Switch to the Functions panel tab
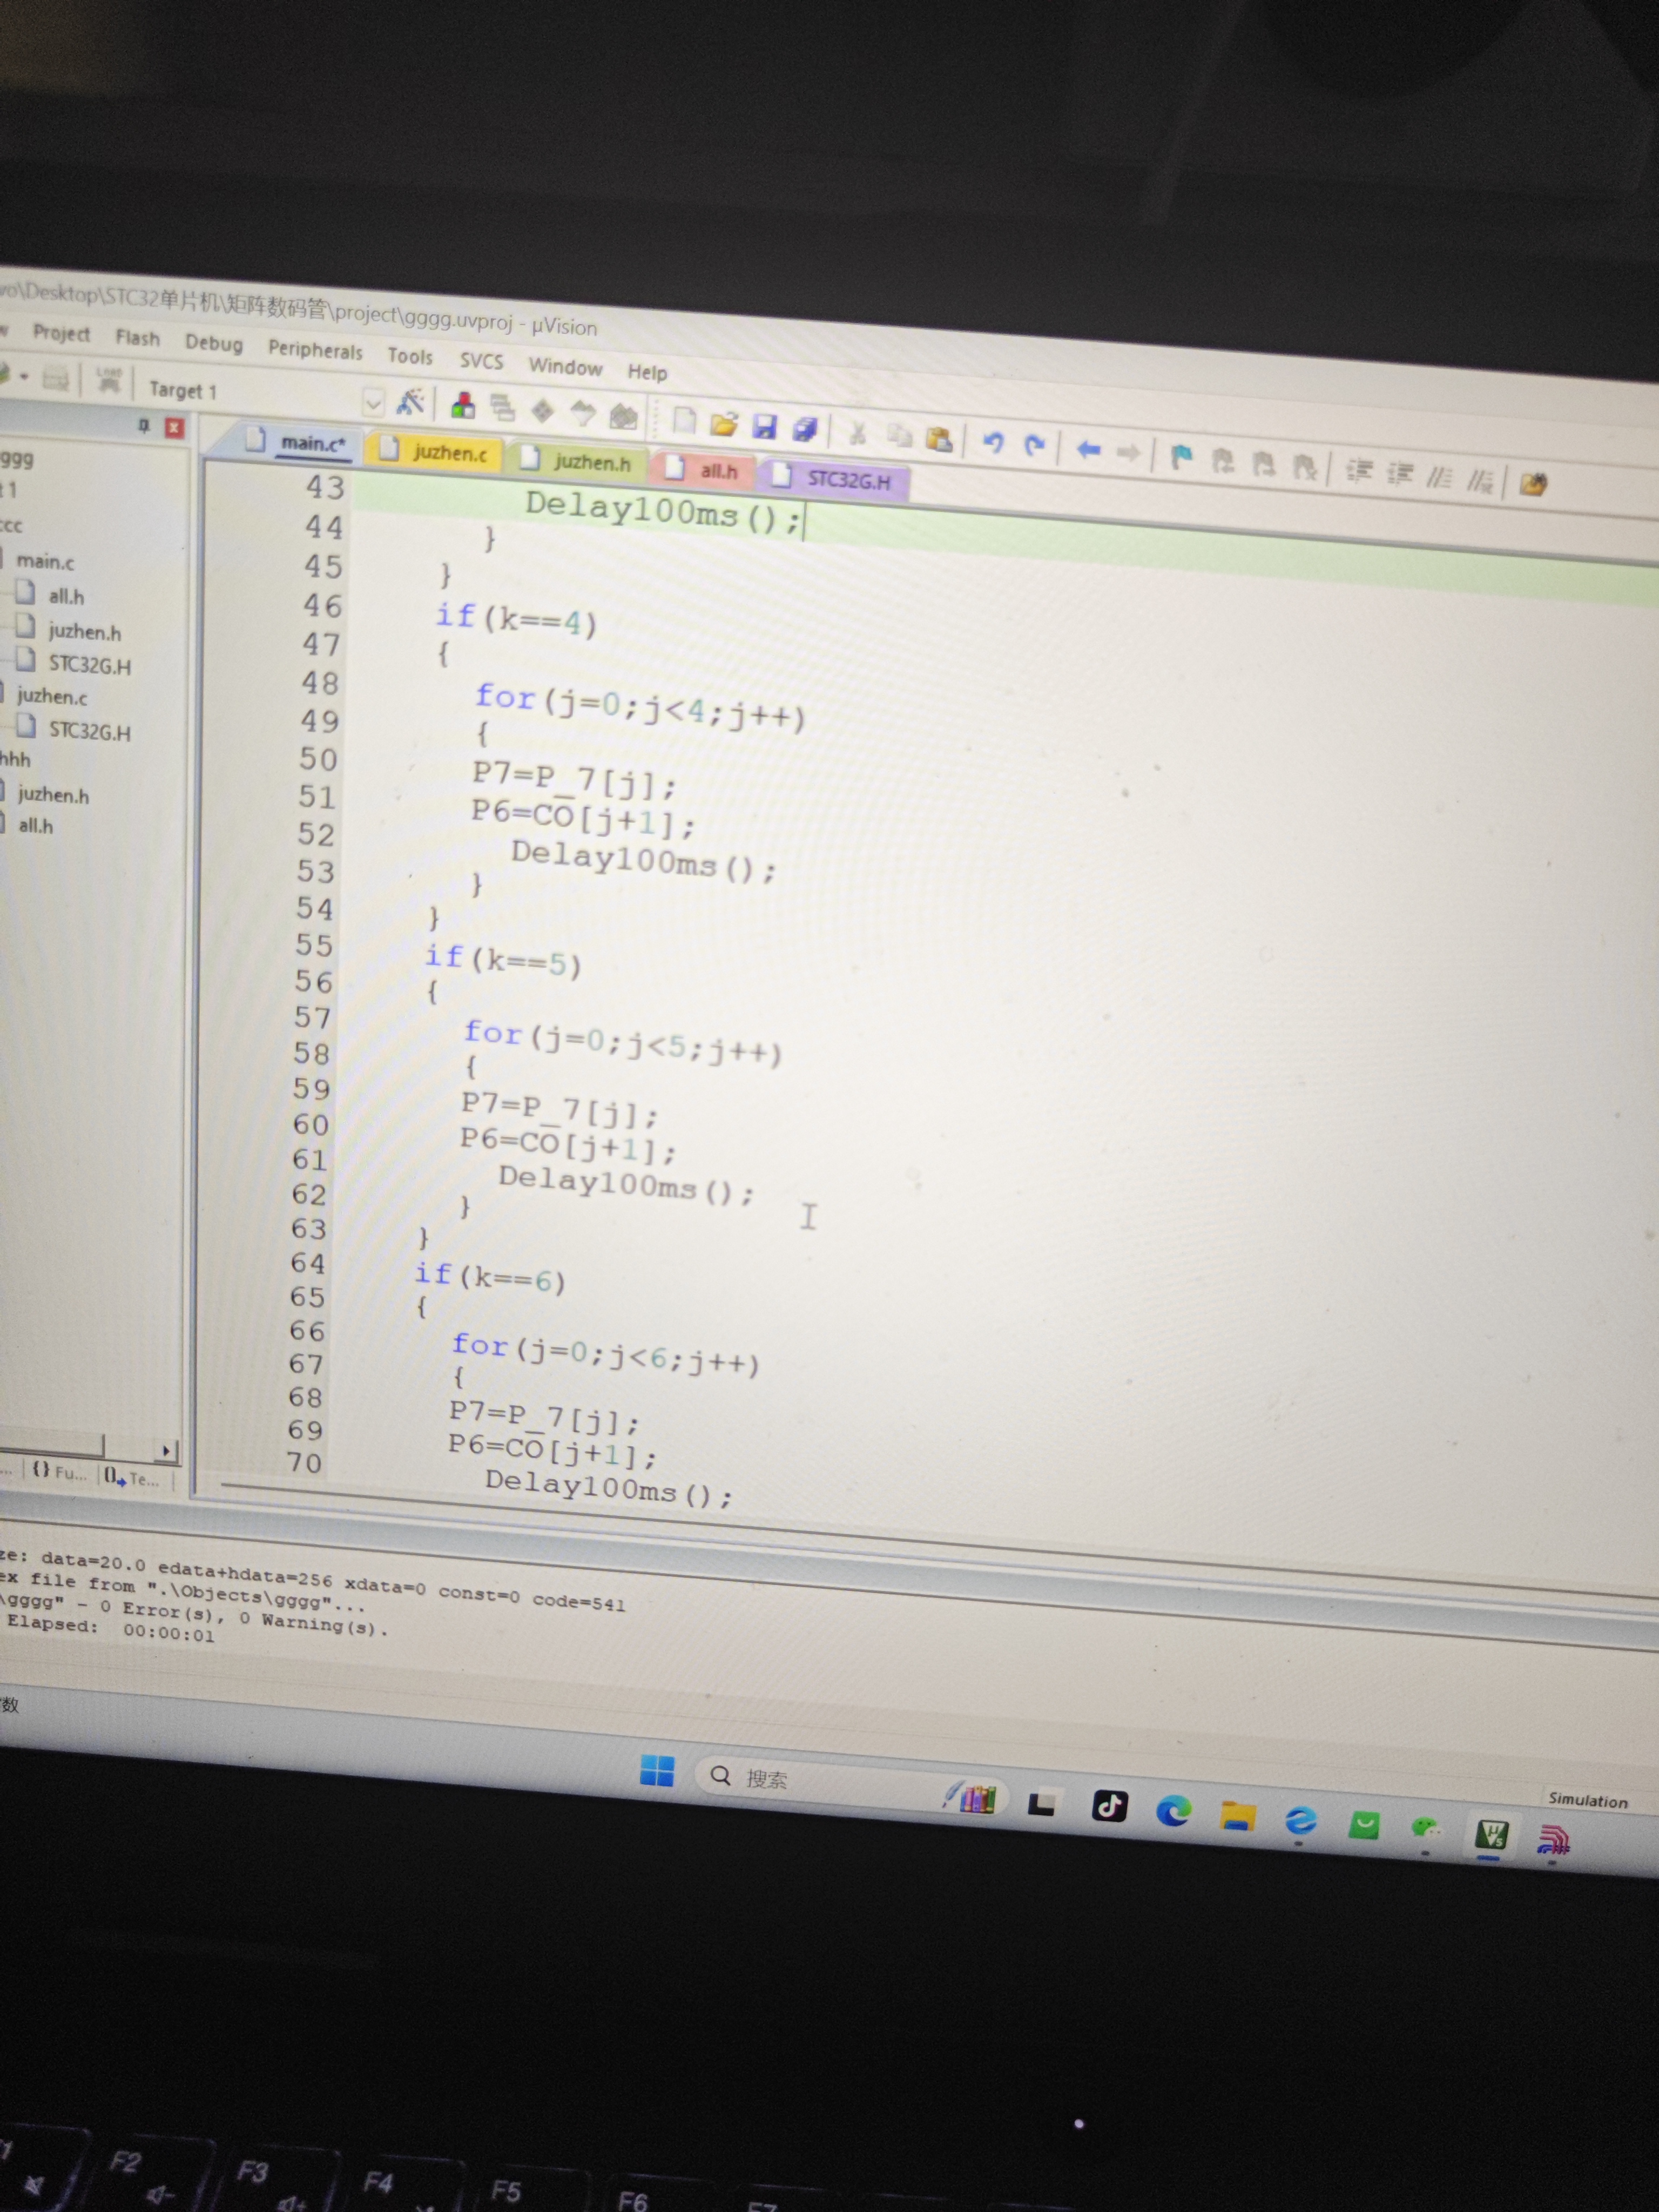 (x=59, y=1472)
